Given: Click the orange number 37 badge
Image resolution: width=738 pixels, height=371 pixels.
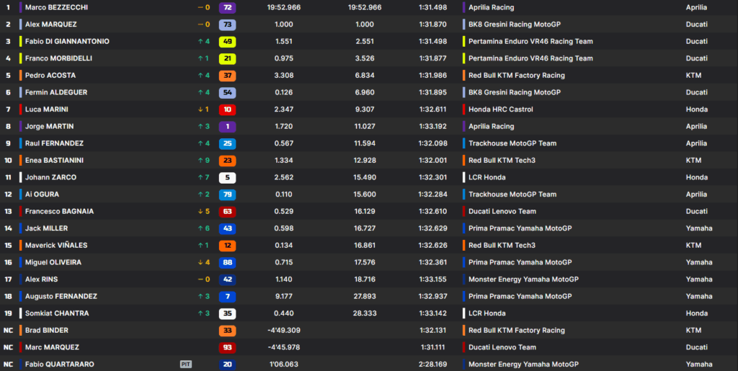Looking at the screenshot, I should tap(227, 76).
